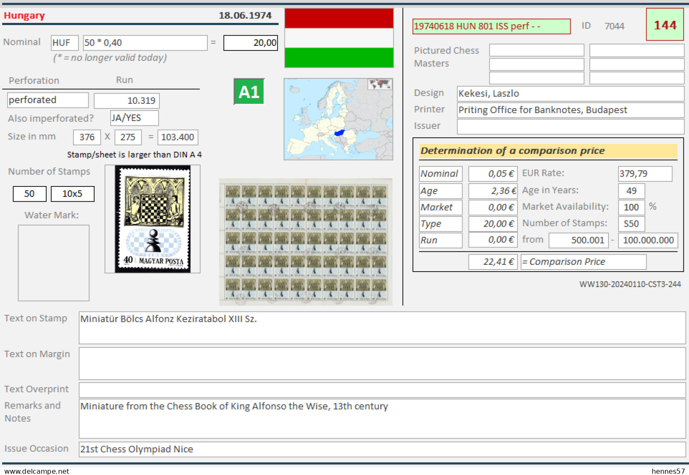
Task: Click the = Comparison Price label box
Action: (583, 262)
